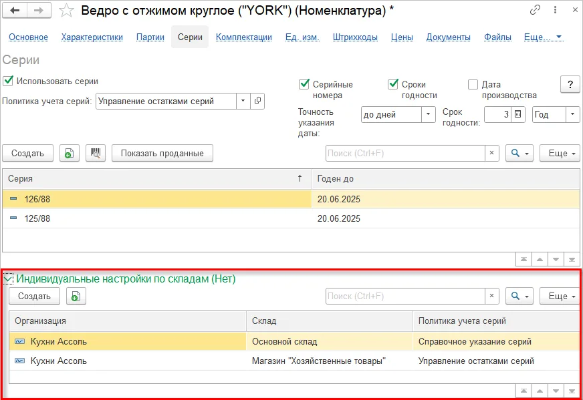
Task: Click the sort arrow in Серия column header
Action: pyautogui.click(x=300, y=179)
